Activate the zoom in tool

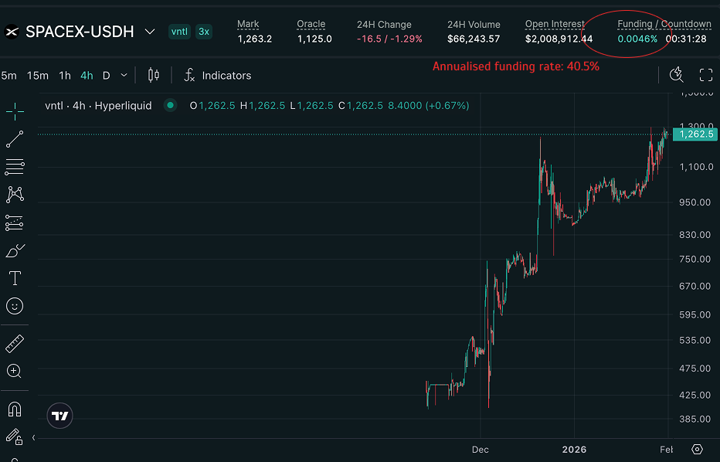pyautogui.click(x=14, y=371)
